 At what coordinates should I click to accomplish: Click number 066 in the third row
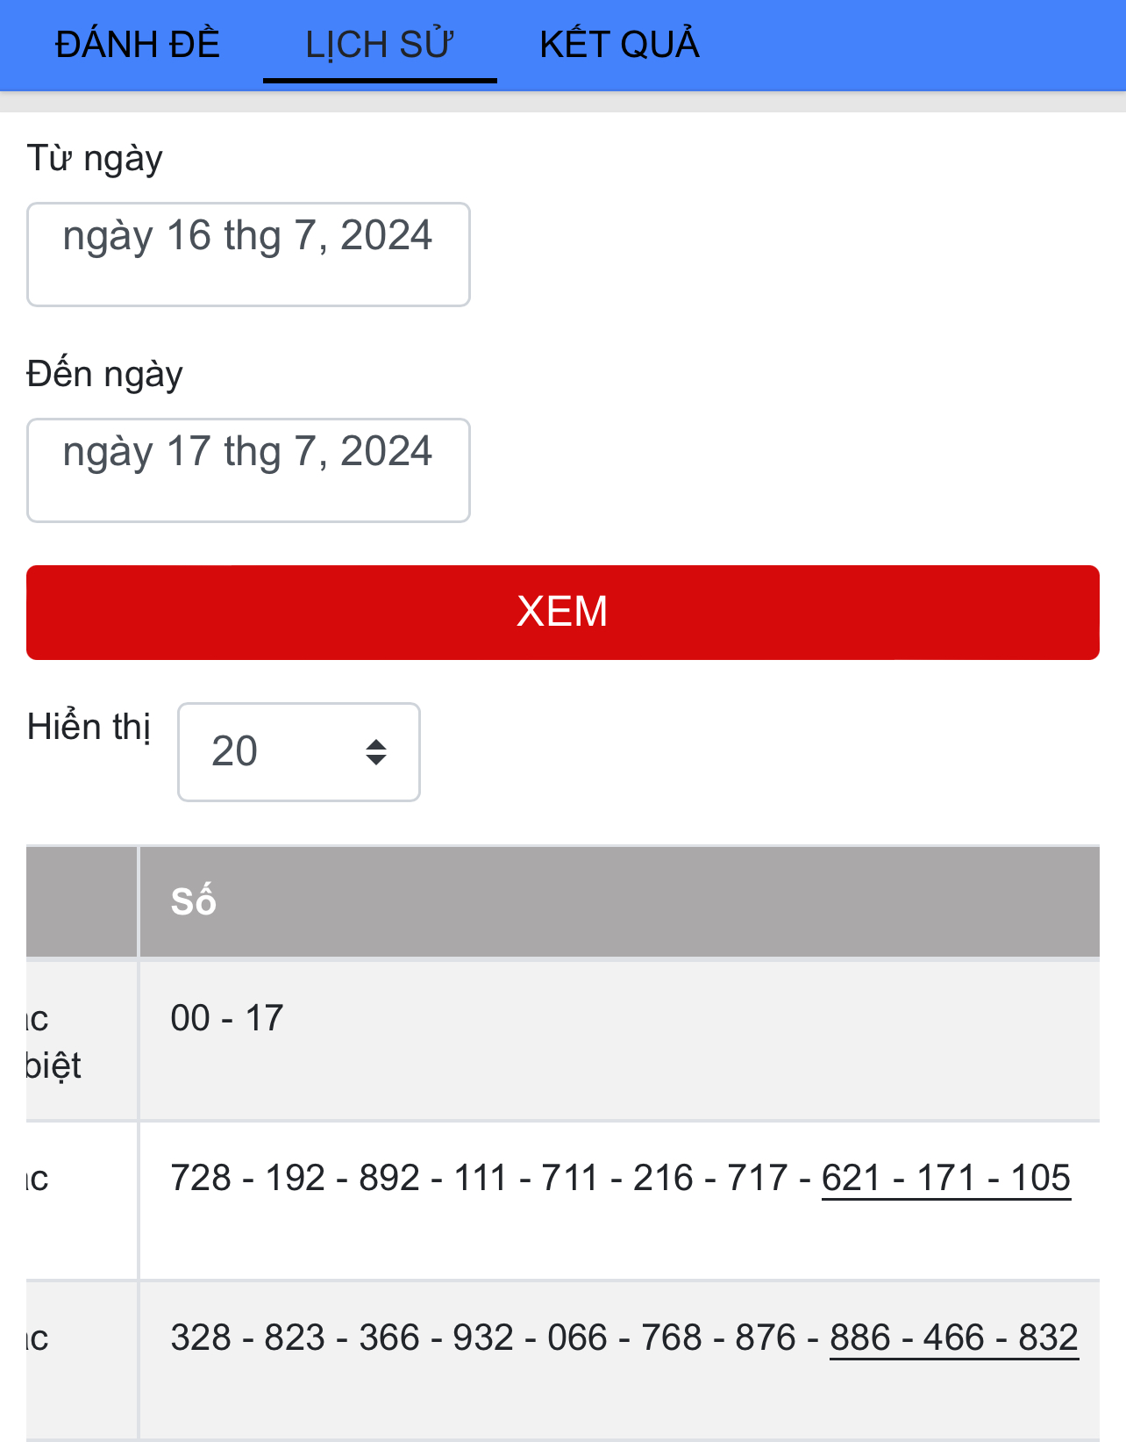click(577, 1338)
